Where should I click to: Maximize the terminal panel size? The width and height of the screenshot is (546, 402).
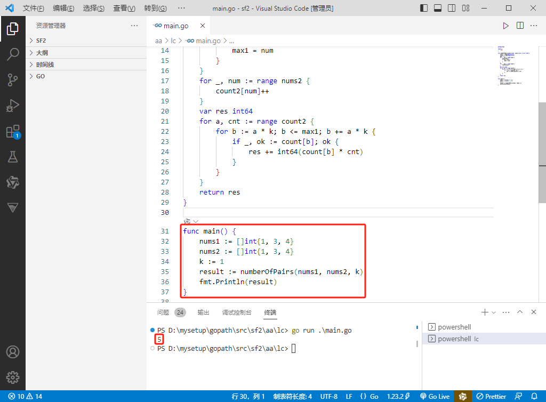coord(520,312)
